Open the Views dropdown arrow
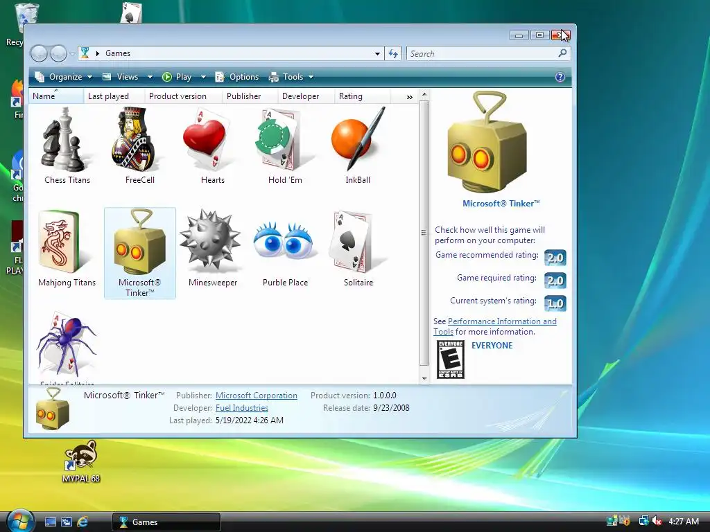 (x=150, y=77)
